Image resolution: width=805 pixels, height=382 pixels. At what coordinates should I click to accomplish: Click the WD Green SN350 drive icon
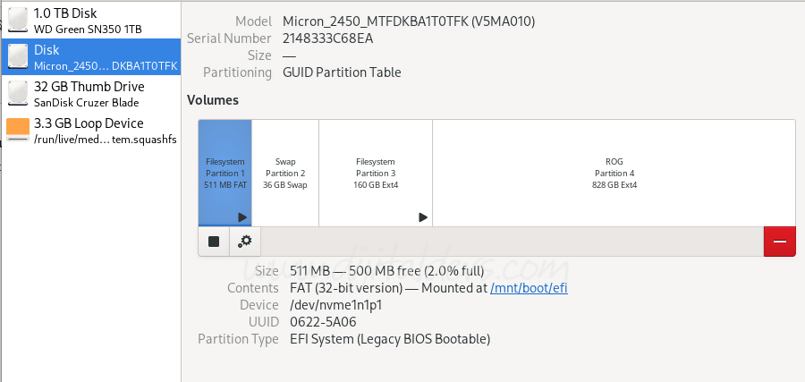coord(18,20)
